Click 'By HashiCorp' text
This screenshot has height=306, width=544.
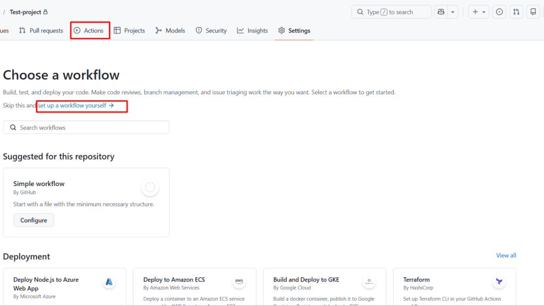coord(418,287)
